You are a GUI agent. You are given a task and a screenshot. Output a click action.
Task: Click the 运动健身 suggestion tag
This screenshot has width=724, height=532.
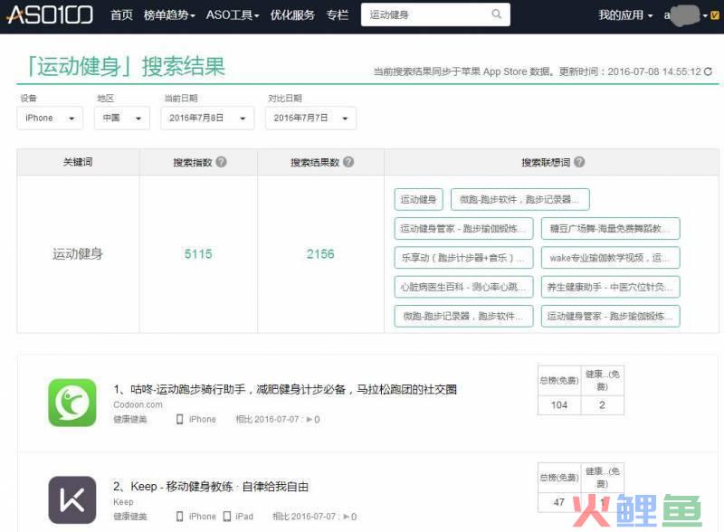click(419, 199)
